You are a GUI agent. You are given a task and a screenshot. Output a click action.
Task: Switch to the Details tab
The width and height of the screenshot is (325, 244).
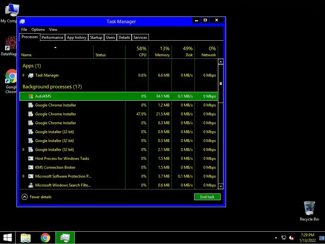[x=124, y=37]
